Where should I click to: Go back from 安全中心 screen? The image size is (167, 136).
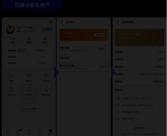61,22
